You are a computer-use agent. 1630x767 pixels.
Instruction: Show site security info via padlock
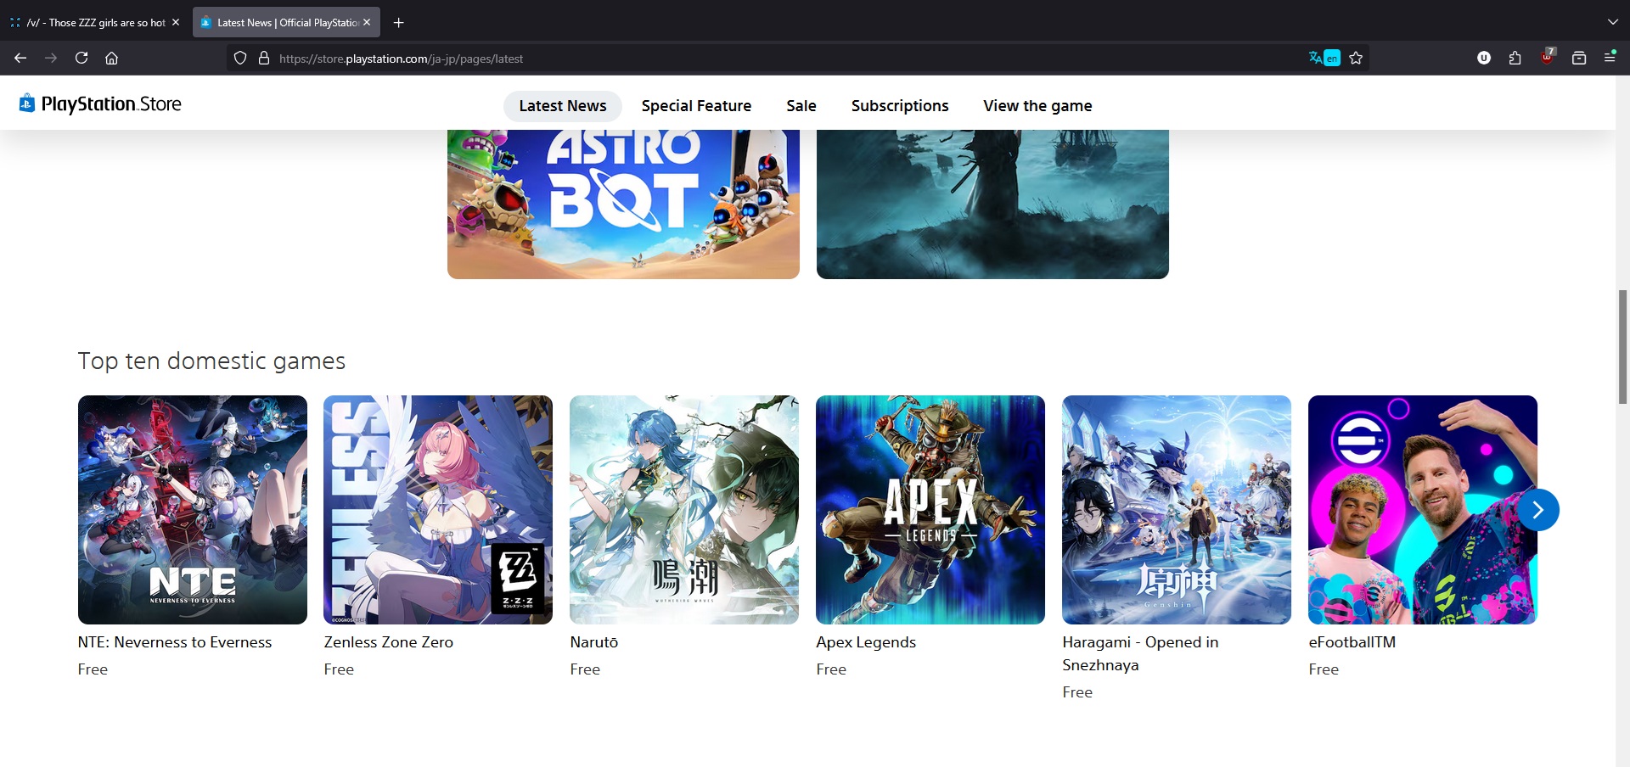[264, 59]
